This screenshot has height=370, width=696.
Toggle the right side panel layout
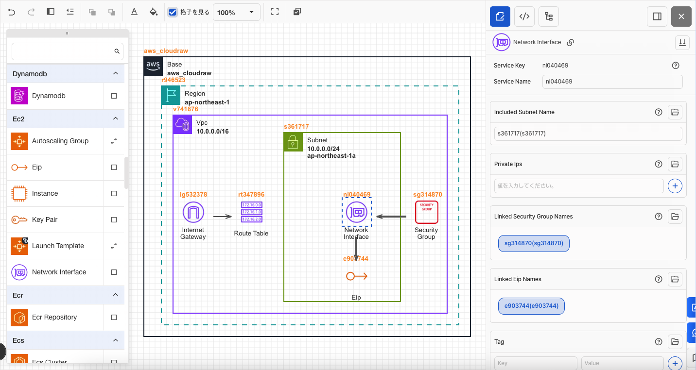(x=657, y=17)
